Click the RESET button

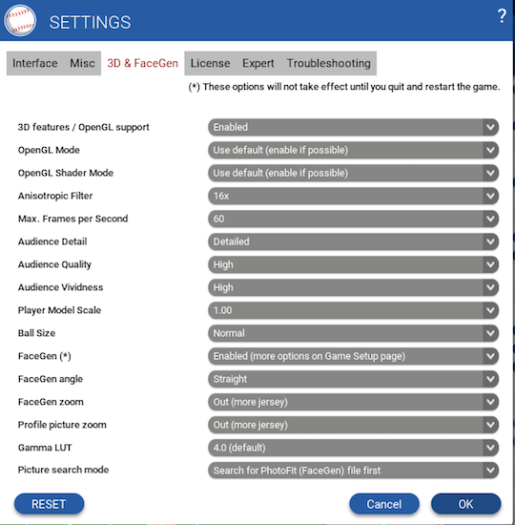(x=49, y=504)
